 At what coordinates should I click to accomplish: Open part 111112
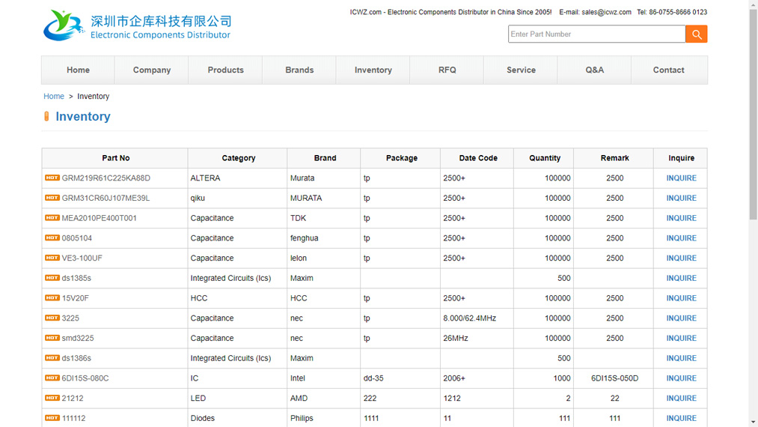point(73,418)
